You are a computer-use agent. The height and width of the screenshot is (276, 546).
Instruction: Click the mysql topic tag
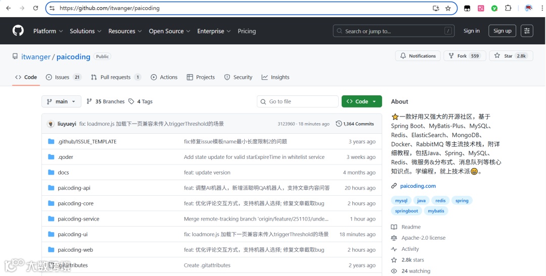click(401, 201)
